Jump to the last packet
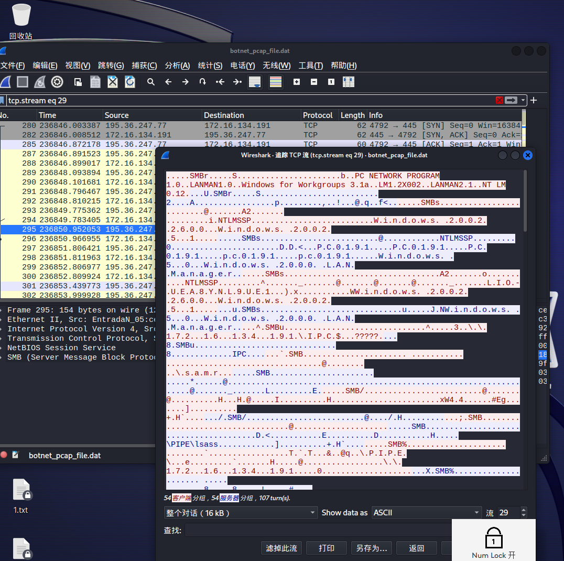Image resolution: width=564 pixels, height=561 pixels. [x=237, y=82]
